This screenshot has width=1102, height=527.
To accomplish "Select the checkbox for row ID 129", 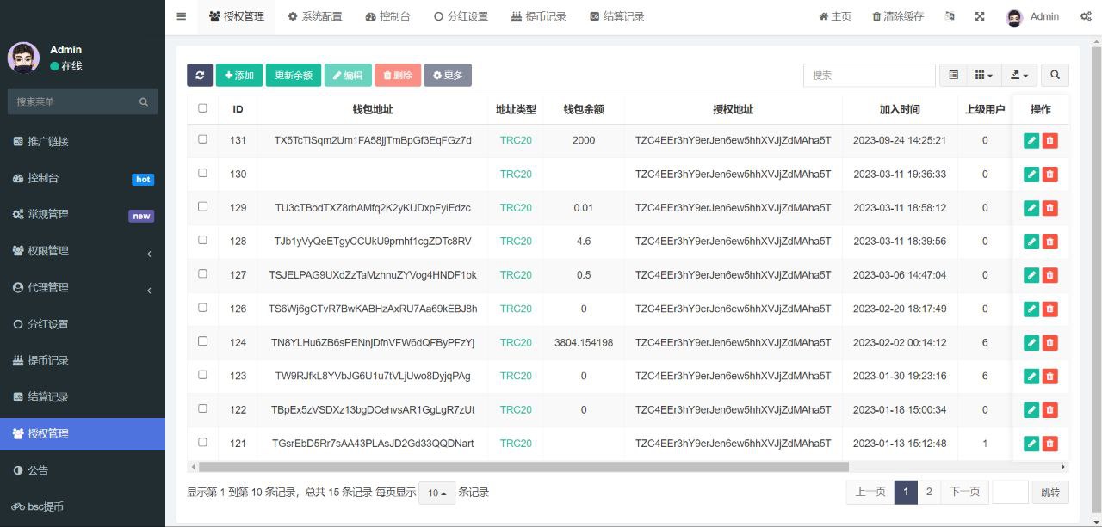I will [x=203, y=207].
